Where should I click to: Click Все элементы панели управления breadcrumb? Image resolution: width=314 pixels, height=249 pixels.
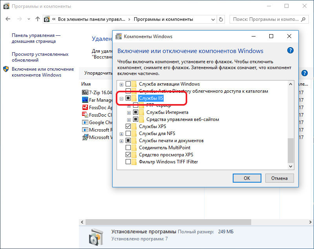(x=91, y=19)
